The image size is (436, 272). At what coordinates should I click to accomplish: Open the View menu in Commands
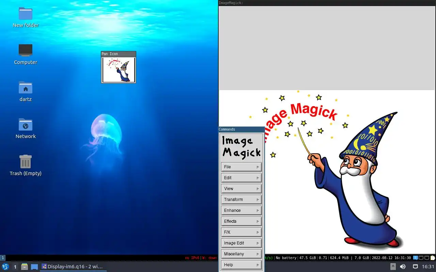(x=241, y=189)
